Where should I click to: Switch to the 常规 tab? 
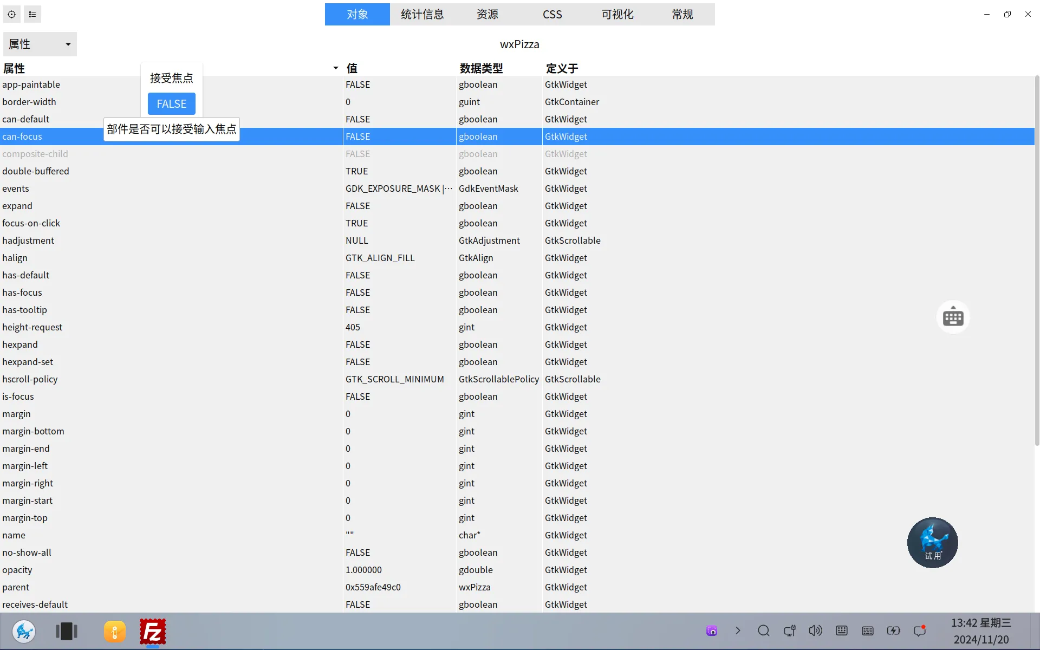(682, 15)
